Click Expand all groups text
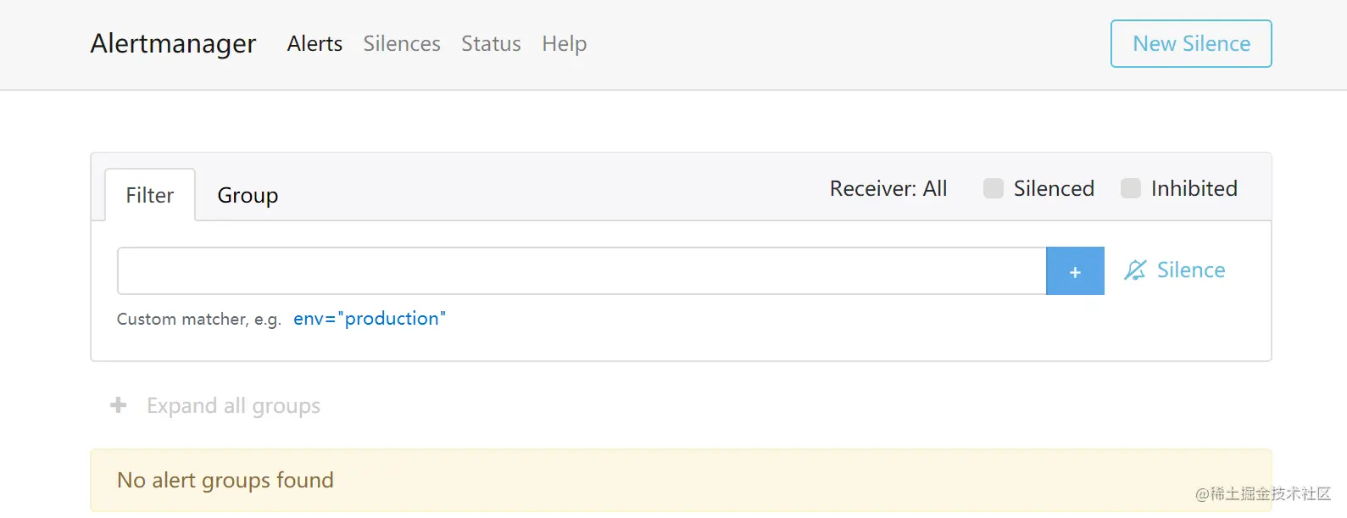This screenshot has height=518, width=1347. 233,406
